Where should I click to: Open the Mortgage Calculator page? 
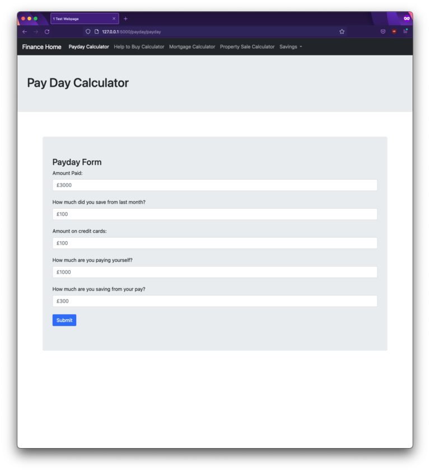[192, 47]
